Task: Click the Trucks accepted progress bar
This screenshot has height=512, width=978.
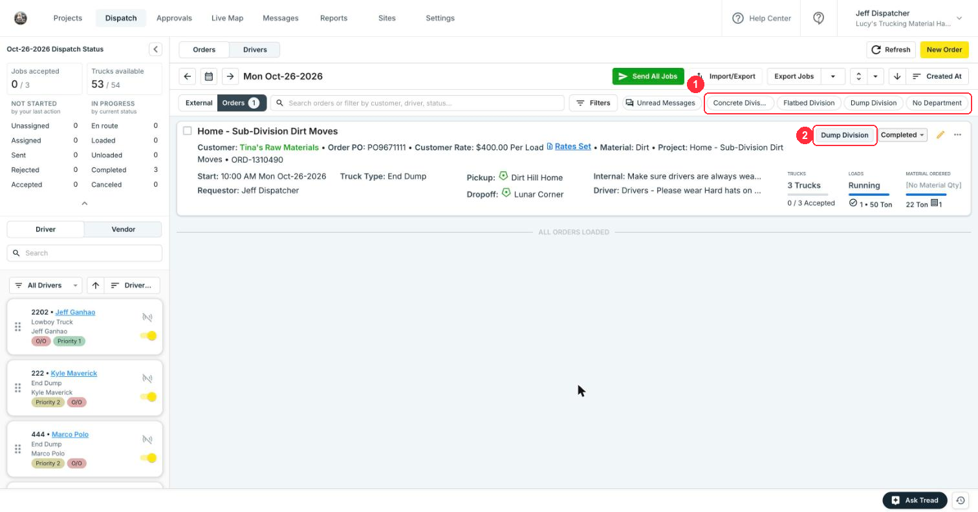Action: [807, 195]
